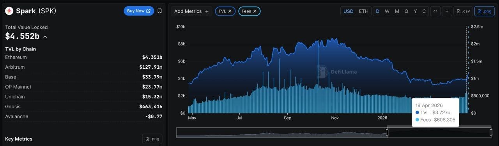Click the left range slider handle
The width and height of the screenshot is (499, 146).
point(387,132)
